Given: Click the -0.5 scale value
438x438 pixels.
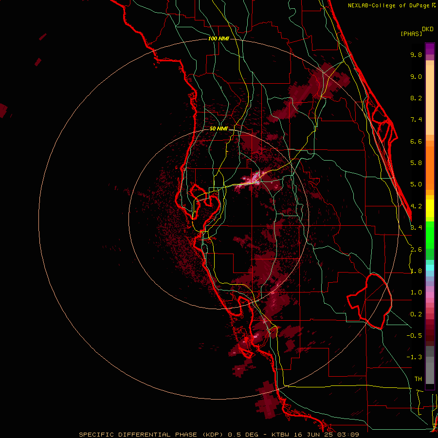Looking at the screenshot, I should pos(414,336).
